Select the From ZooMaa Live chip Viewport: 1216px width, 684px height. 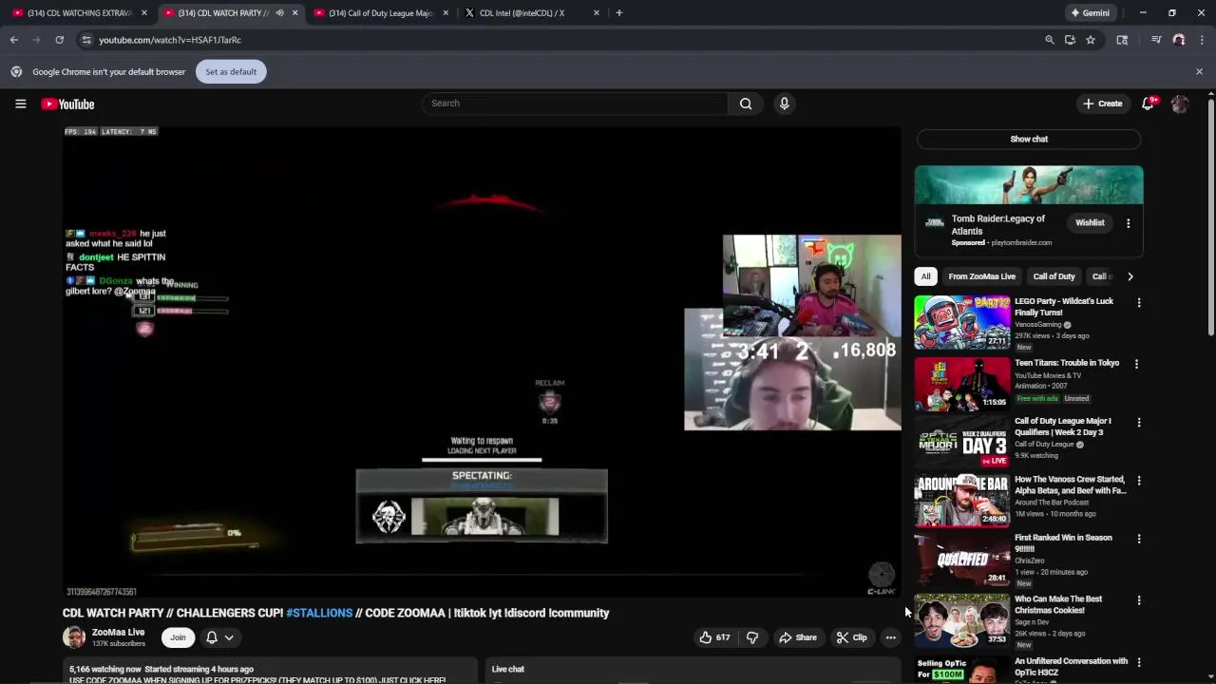(x=981, y=276)
